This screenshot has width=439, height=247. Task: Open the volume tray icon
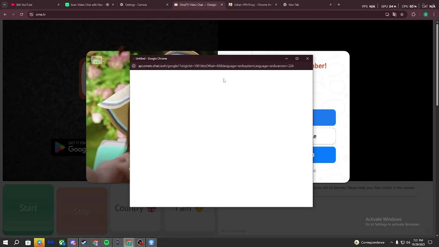[x=408, y=243]
